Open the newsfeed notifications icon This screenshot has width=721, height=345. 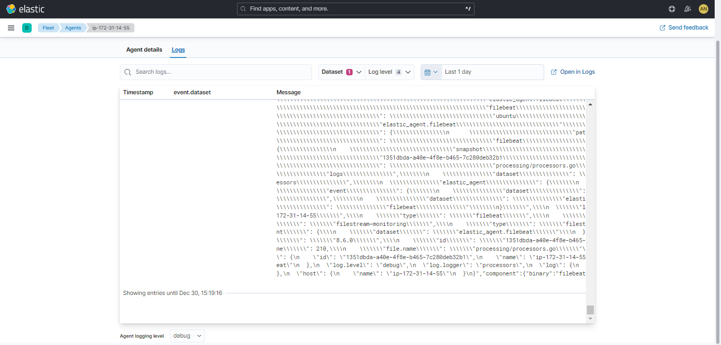687,9
